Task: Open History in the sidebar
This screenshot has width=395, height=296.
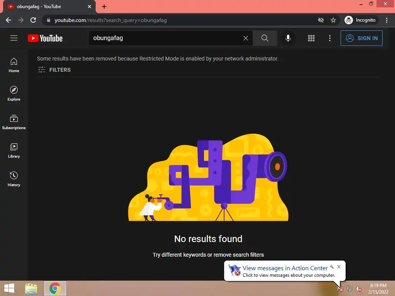Action: pyautogui.click(x=14, y=179)
